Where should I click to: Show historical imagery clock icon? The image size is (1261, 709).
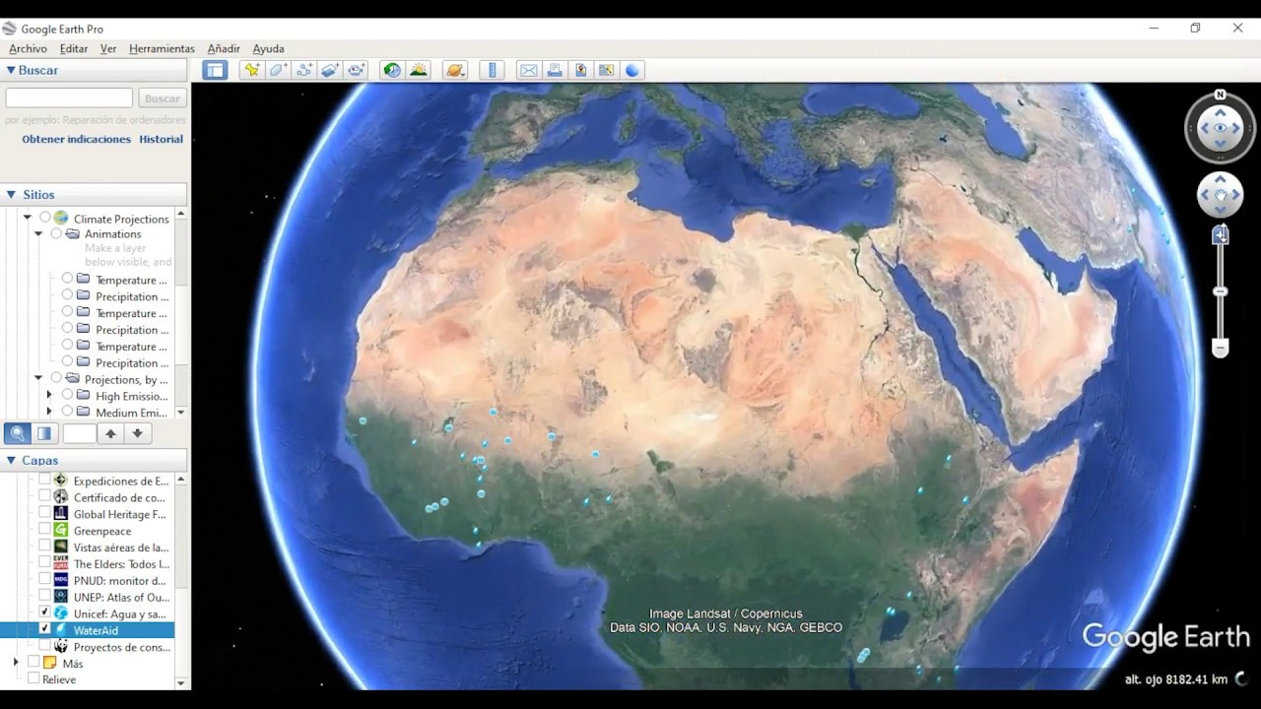click(393, 70)
